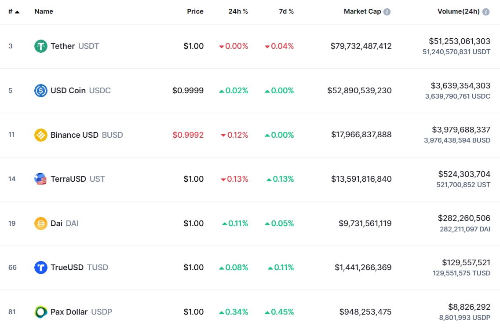This screenshot has width=500, height=330.
Task: Click Tether's 24h volume of $51,253,061,303
Action: [x=460, y=41]
